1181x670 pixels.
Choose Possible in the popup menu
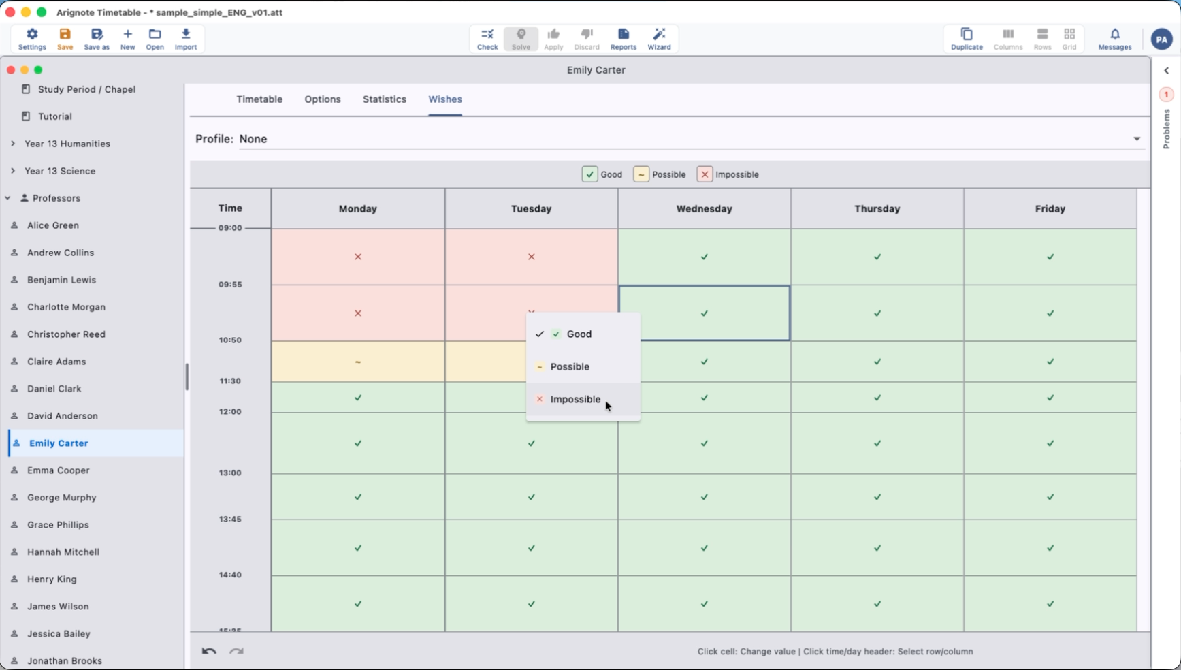[x=583, y=366]
